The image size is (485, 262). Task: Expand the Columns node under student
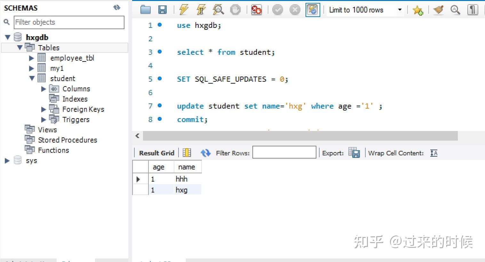click(x=44, y=89)
